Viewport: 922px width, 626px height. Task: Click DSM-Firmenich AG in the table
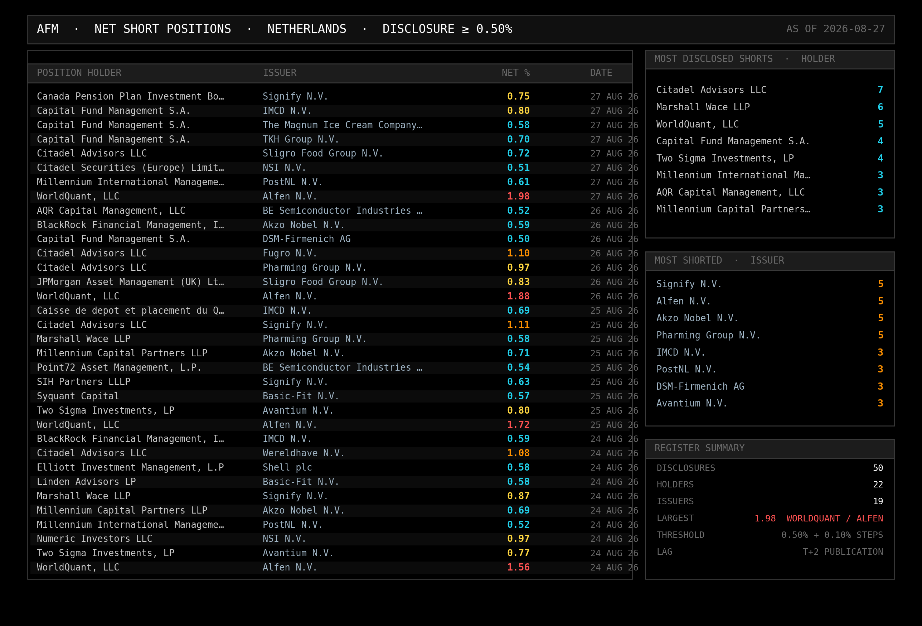306,239
